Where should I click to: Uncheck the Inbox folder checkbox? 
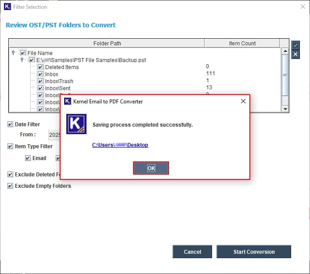point(40,74)
